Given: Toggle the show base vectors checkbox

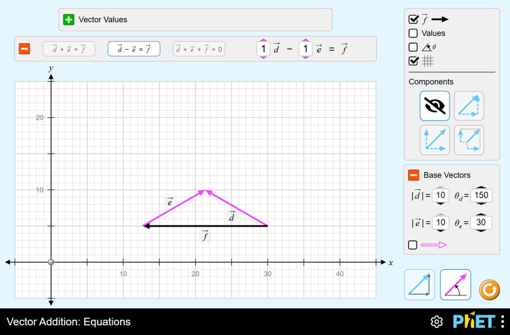Looking at the screenshot, I should click(x=413, y=245).
